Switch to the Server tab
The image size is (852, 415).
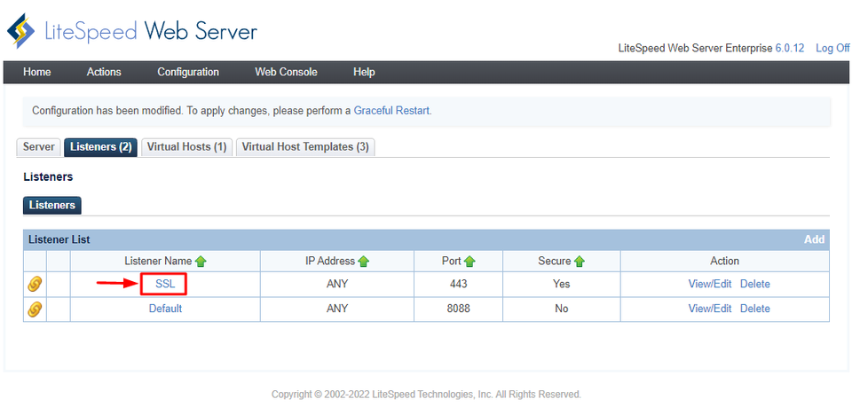tap(39, 147)
